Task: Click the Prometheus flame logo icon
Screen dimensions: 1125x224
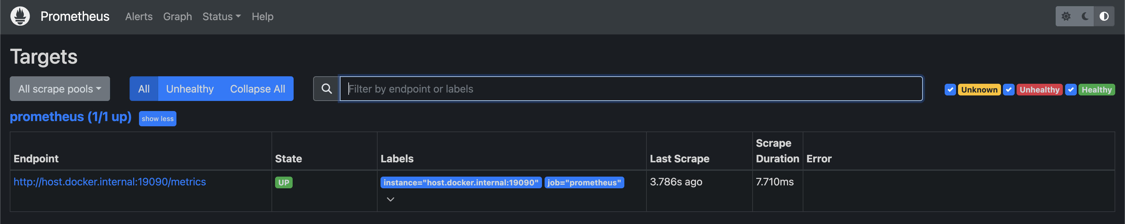Action: [x=20, y=16]
